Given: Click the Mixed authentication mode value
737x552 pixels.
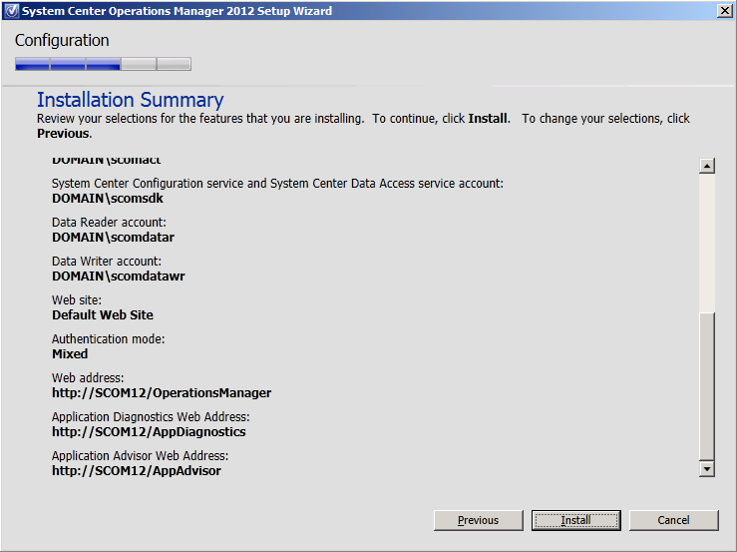Looking at the screenshot, I should coord(70,354).
